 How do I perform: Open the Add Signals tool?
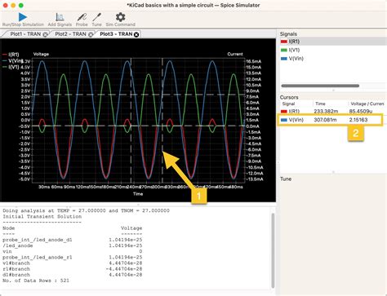click(60, 17)
